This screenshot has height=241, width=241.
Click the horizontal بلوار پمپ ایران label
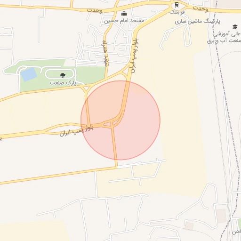pos(77,131)
